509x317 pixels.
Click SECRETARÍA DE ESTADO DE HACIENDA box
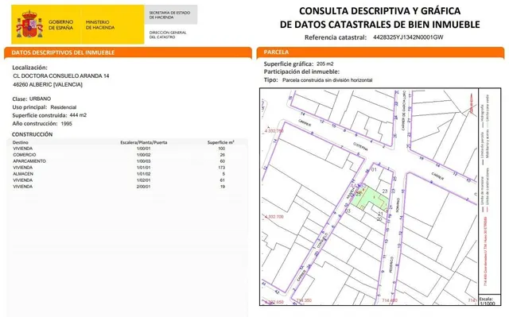171,14
